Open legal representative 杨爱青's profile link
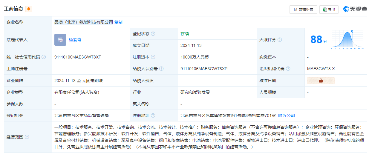The image size is (369, 154). tap(75, 40)
